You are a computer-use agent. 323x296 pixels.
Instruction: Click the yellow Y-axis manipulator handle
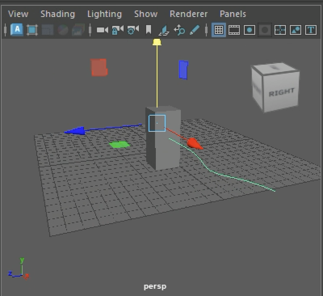[x=157, y=42]
